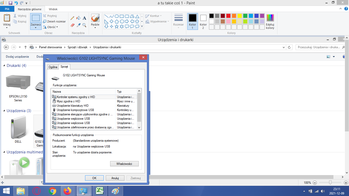Image resolution: width=349 pixels, height=196 pixels.
Task: Select Mysz zgodna z HID row
Action: (68, 101)
